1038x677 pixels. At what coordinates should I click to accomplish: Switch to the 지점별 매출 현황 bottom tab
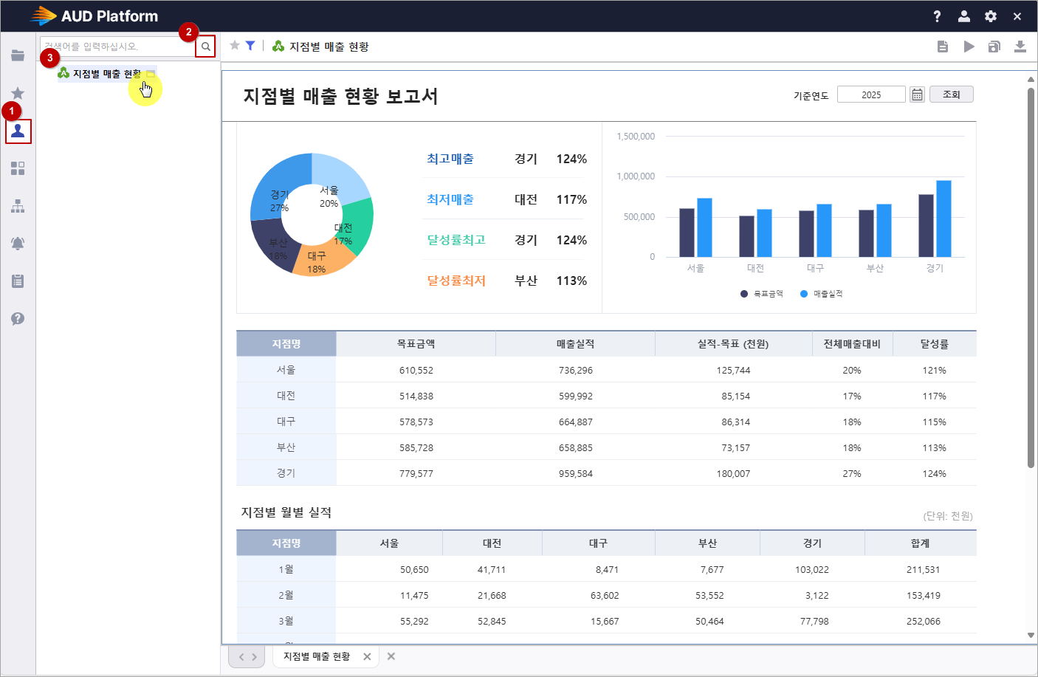[x=317, y=656]
